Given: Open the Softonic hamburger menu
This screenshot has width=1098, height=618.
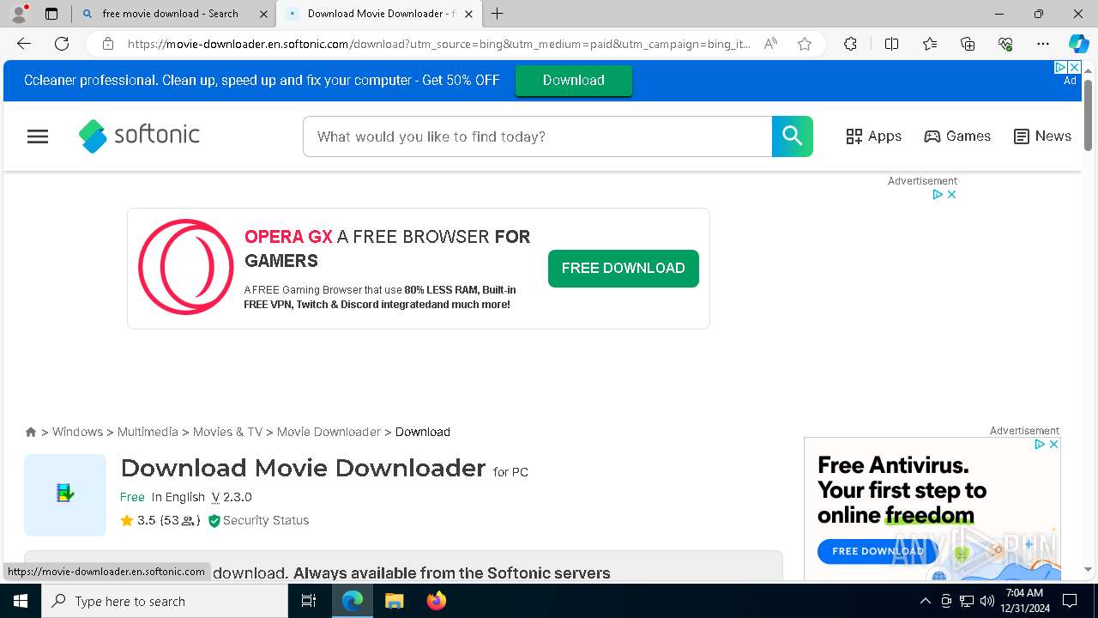Looking at the screenshot, I should pyautogui.click(x=38, y=136).
